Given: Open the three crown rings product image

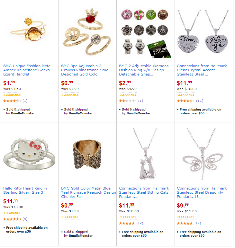Looking at the screenshot, I should [87, 32].
